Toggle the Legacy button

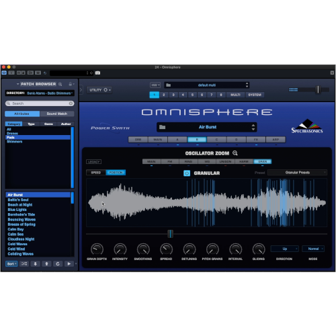(x=93, y=162)
